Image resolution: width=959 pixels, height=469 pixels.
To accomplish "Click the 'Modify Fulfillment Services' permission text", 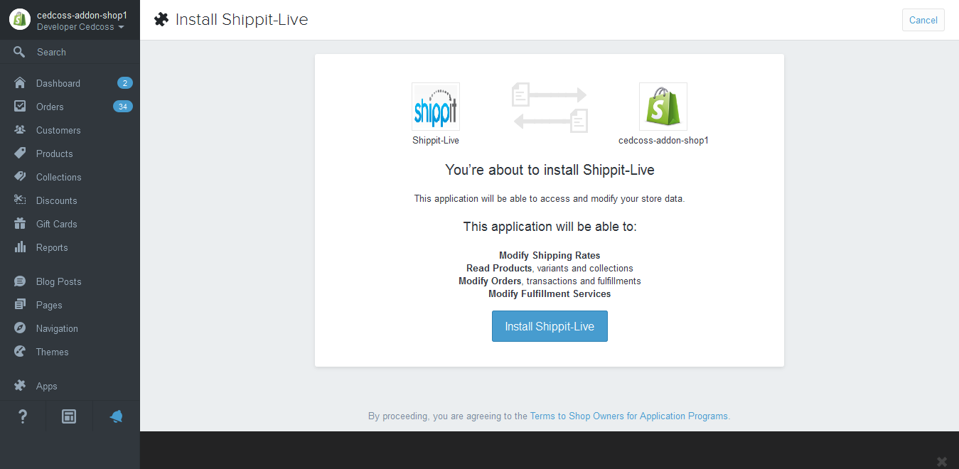I will click(x=550, y=293).
